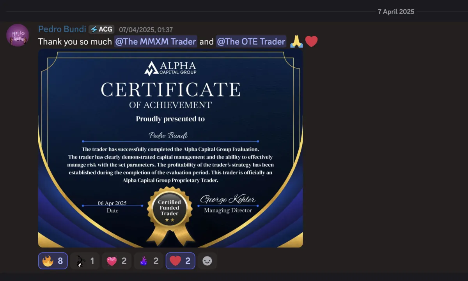Open the @The OTE Trader mention
This screenshot has width=468, height=281.
(251, 41)
